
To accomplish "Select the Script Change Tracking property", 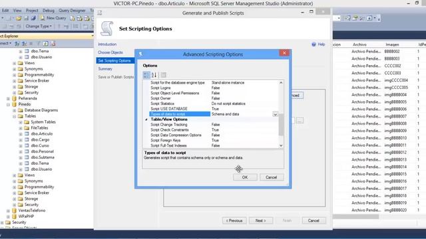I will 214,125.
